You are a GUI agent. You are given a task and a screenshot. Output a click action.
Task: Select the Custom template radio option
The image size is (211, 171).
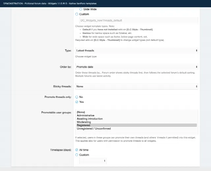pos(77,14)
